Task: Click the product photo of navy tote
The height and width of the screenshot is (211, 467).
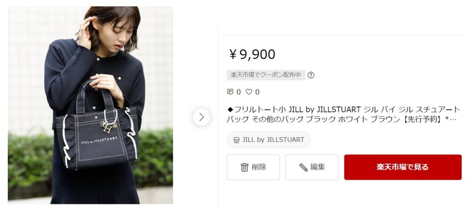Action: 90,105
